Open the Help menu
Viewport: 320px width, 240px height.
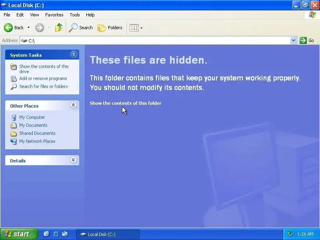pos(90,15)
